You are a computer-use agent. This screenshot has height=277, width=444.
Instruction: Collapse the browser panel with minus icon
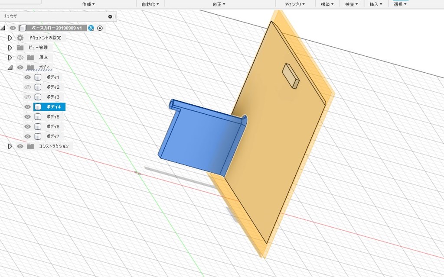(x=110, y=16)
